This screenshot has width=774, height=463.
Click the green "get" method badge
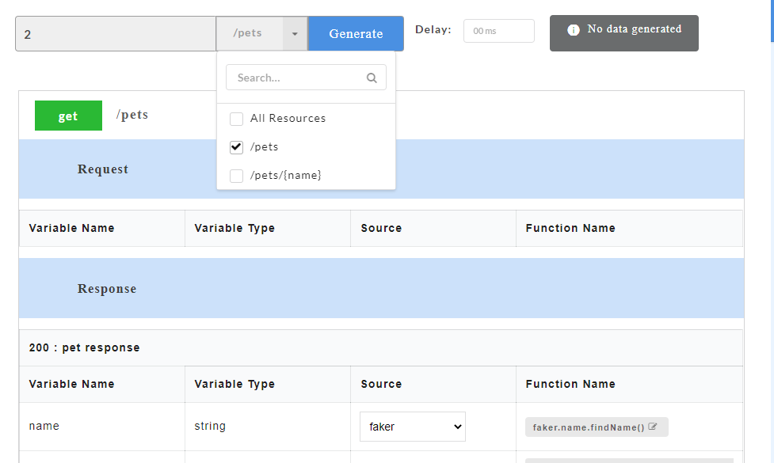coord(68,115)
